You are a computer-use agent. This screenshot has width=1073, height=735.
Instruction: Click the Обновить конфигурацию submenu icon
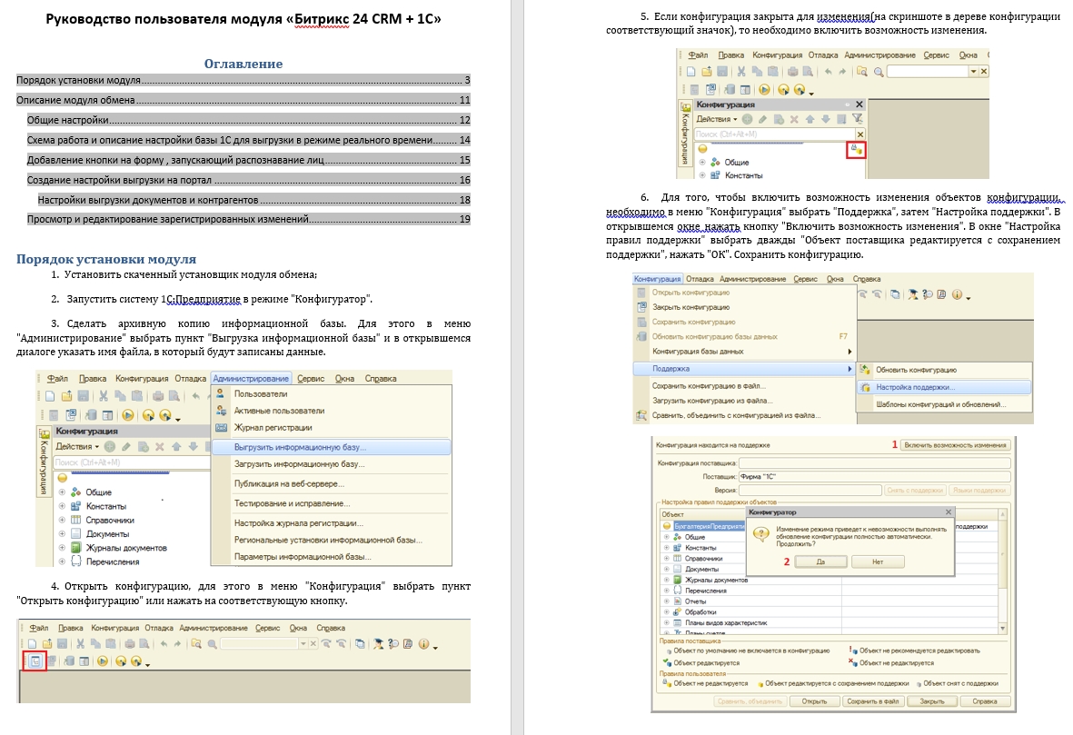tap(866, 370)
